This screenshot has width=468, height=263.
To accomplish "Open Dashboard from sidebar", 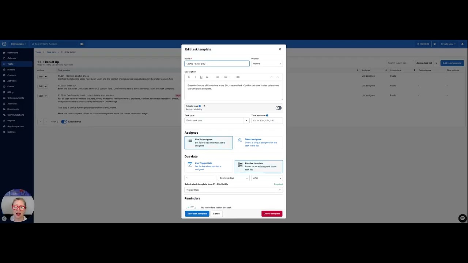I will point(12,53).
